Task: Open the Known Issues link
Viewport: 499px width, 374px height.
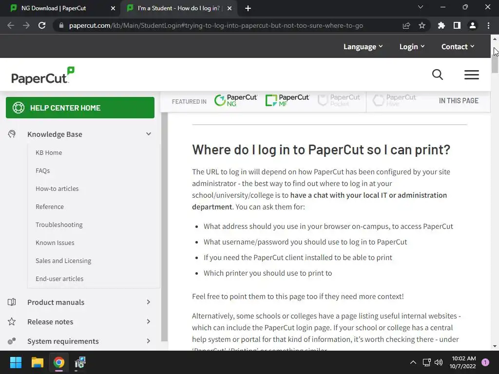Action: tap(55, 243)
